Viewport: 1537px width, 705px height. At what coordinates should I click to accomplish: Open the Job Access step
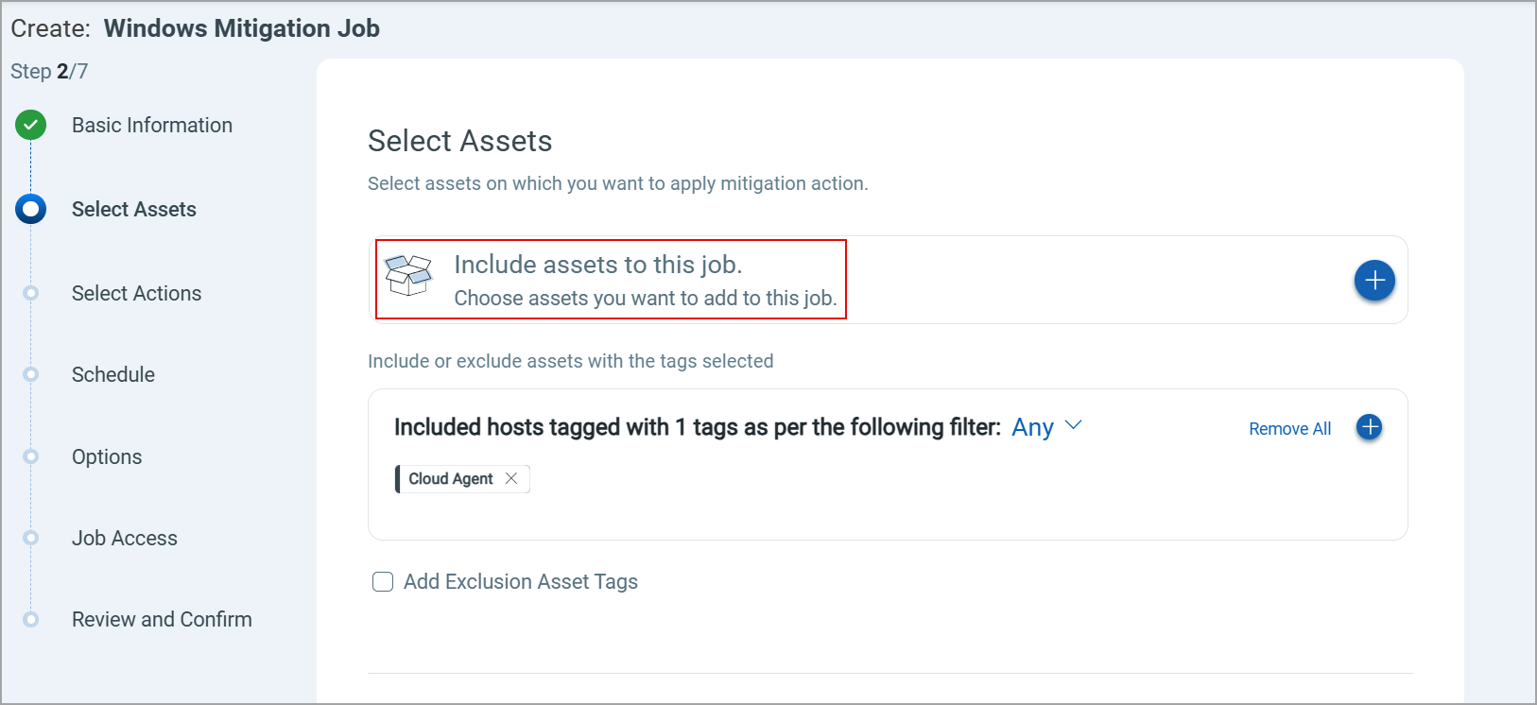coord(124,538)
